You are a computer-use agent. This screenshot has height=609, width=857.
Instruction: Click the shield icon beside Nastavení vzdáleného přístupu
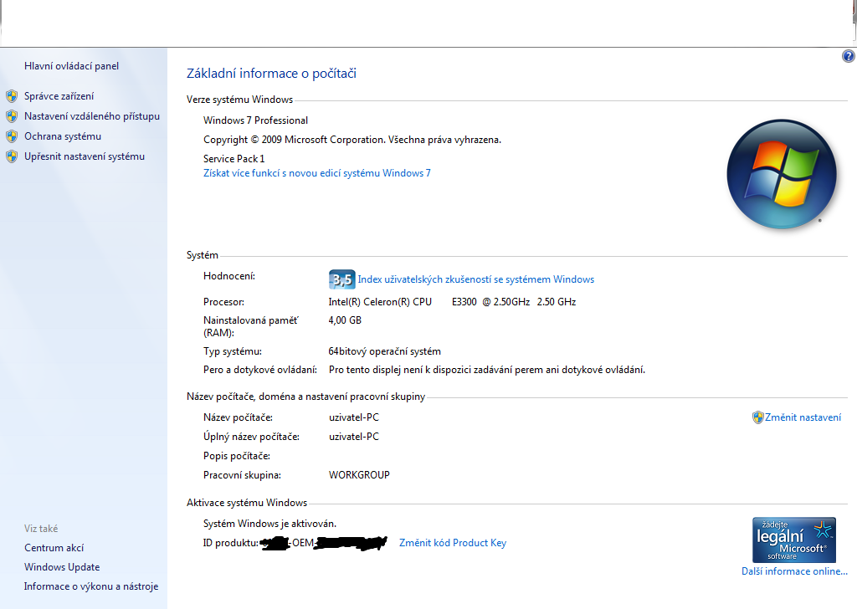pyautogui.click(x=12, y=116)
